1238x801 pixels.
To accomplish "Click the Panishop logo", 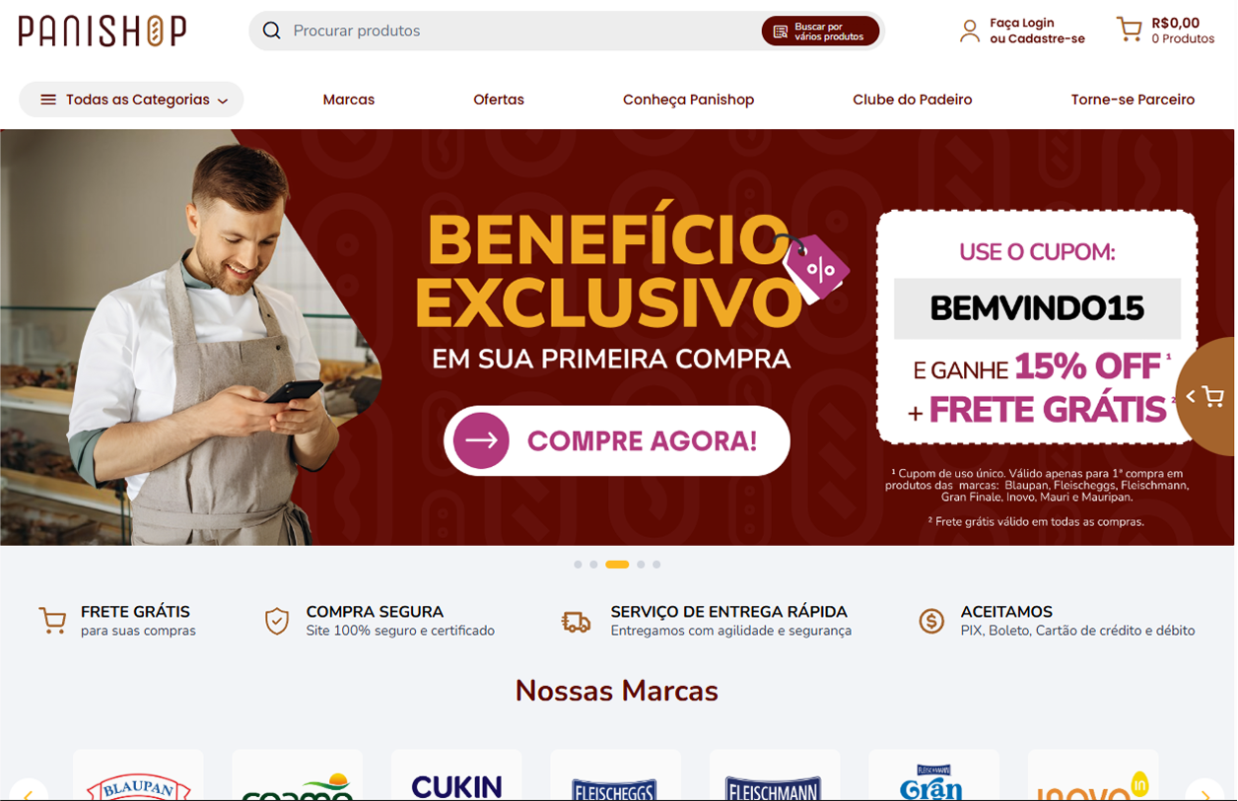I will [102, 31].
